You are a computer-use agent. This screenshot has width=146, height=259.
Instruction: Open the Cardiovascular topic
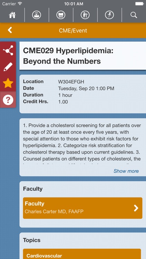click(x=82, y=254)
